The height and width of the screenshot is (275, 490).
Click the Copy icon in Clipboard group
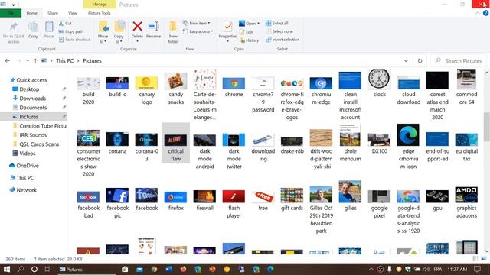click(33, 27)
